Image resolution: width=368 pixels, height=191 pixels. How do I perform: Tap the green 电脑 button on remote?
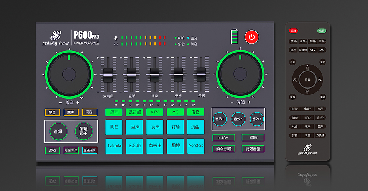[x=322, y=31]
